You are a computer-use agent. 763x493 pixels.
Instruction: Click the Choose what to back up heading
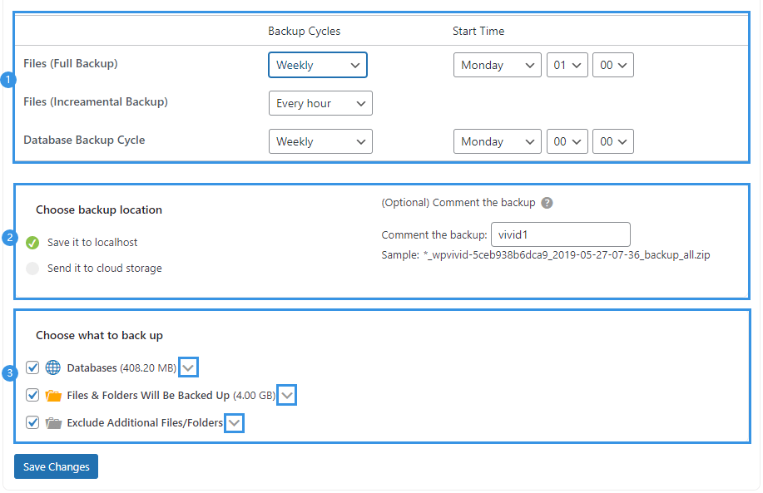[x=99, y=336]
